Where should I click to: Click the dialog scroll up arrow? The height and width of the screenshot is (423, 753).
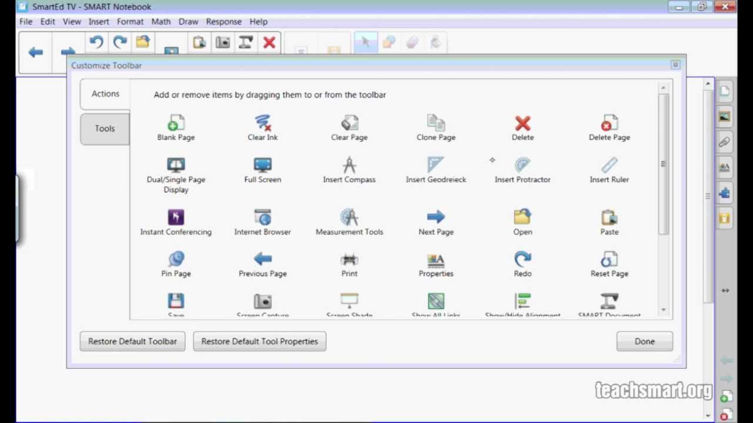coord(664,89)
